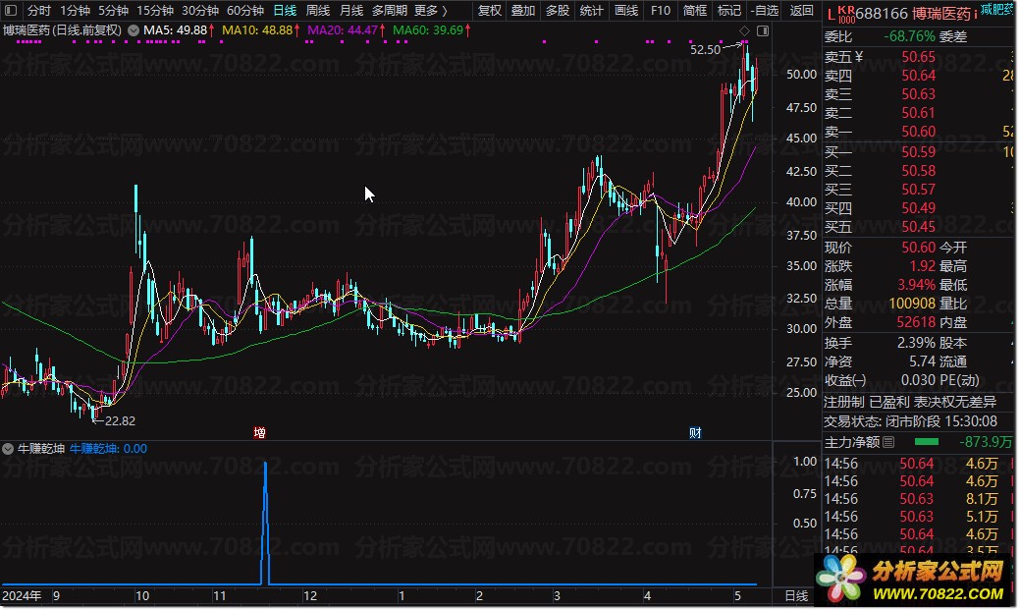Click the 交易状态 闭市阶段 status line
Viewport: 1020px width, 610px height.
tap(910, 421)
